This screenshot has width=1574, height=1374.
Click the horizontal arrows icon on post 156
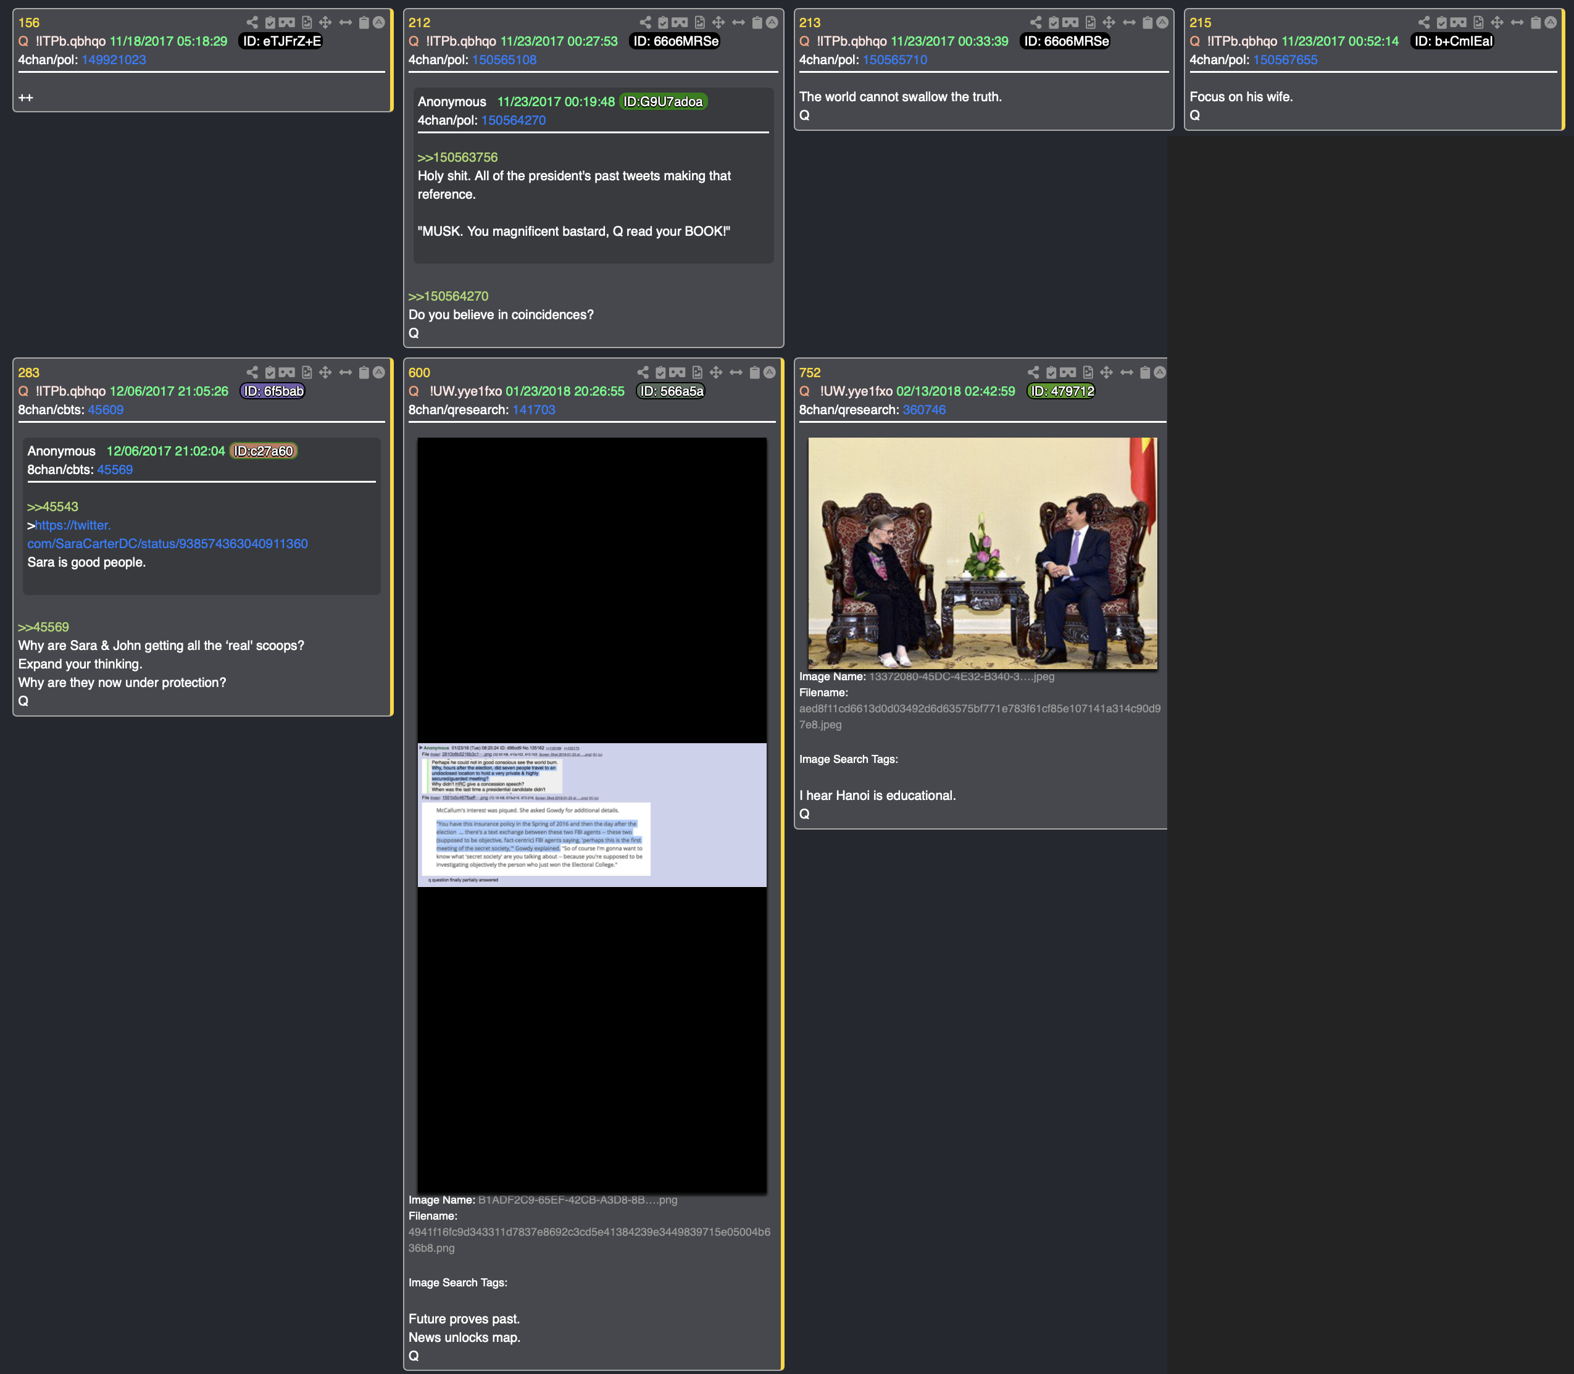[x=346, y=22]
